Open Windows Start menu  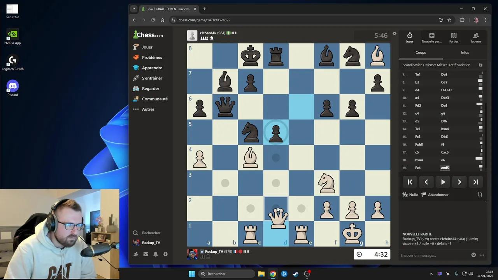(x=192, y=274)
